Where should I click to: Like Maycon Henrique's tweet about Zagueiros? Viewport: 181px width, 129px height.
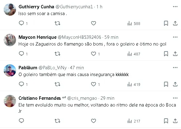coord(93,54)
